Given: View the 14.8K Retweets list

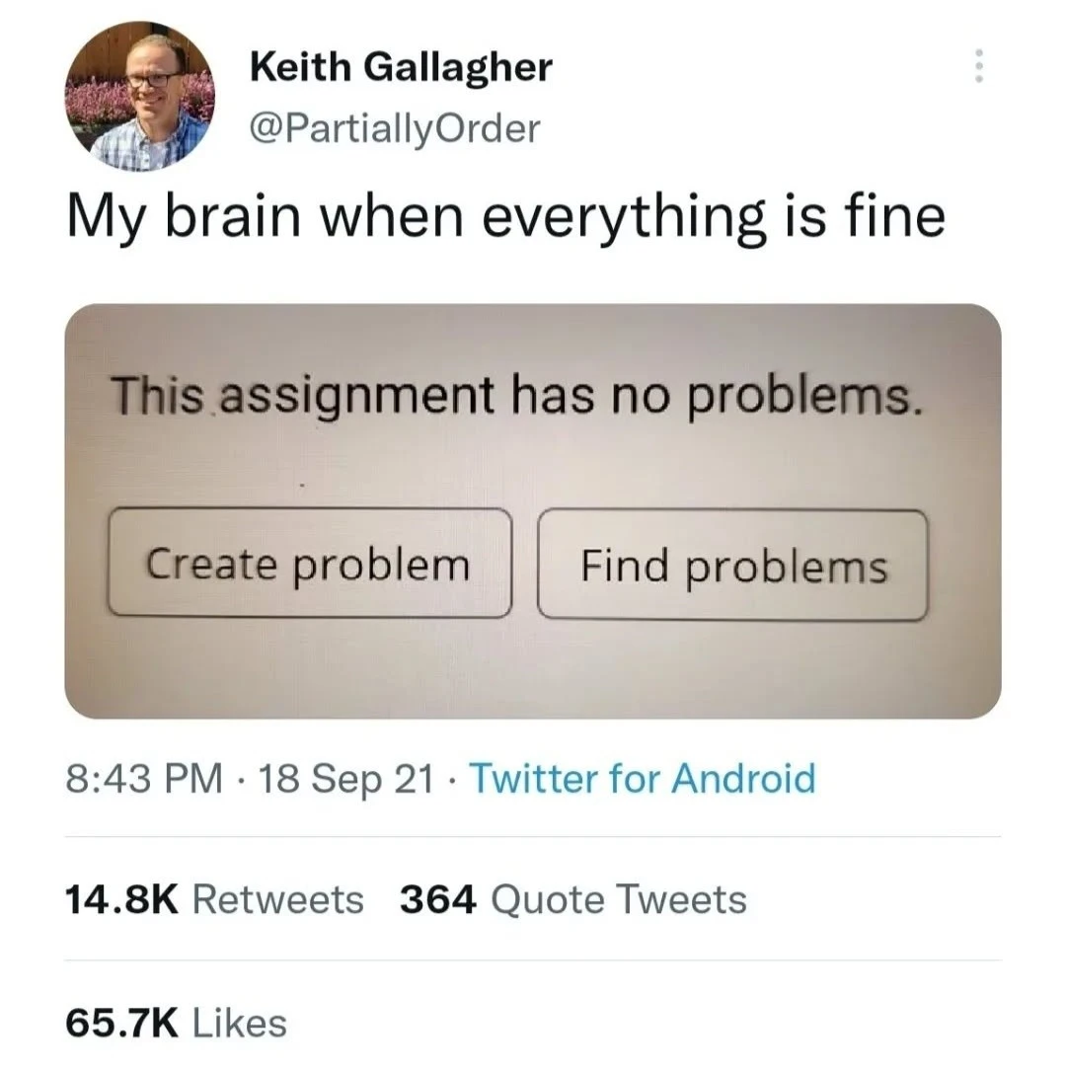Looking at the screenshot, I should tap(214, 899).
